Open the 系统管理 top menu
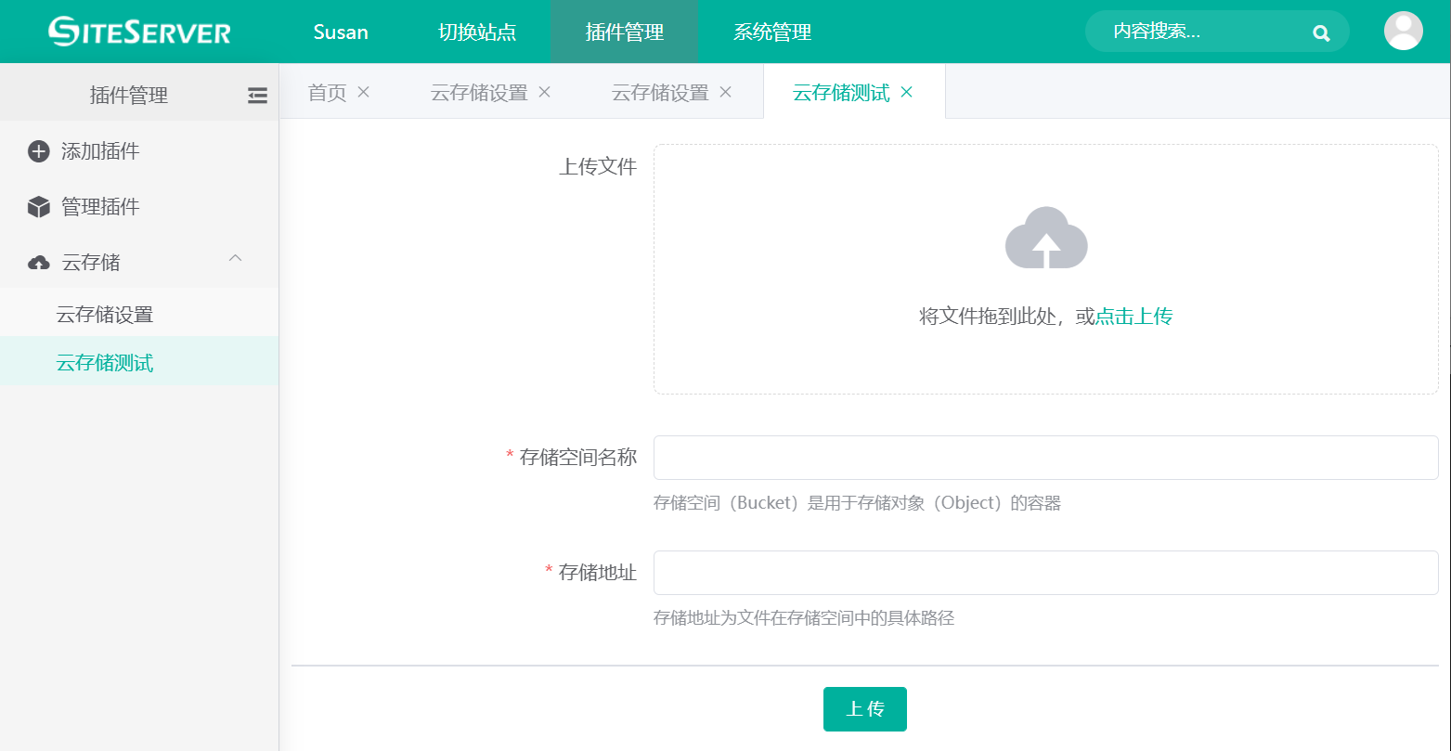Image resolution: width=1451 pixels, height=751 pixels. 772,32
